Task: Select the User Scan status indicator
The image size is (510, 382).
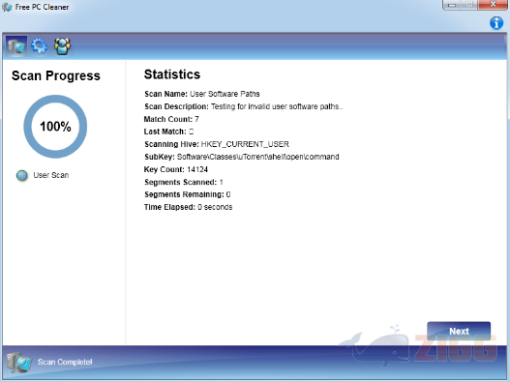Action: [22, 175]
